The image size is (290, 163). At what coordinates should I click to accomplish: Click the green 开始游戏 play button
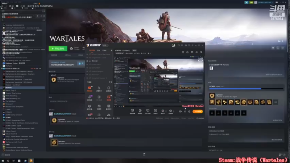click(x=58, y=49)
